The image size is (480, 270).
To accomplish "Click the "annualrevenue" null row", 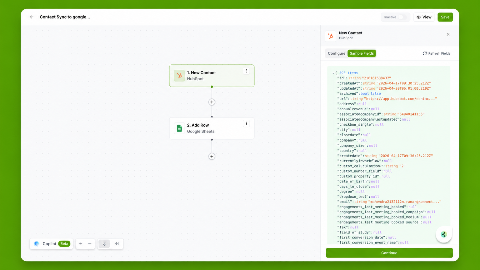I will pyautogui.click(x=358, y=109).
